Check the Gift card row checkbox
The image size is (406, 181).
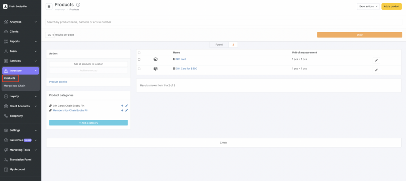pos(139,59)
